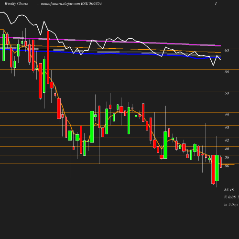
Task: Select the price axis label 53
Action: click(x=227, y=93)
